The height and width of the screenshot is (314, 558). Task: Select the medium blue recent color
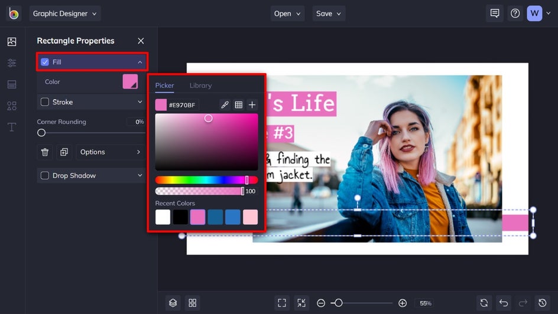(233, 217)
